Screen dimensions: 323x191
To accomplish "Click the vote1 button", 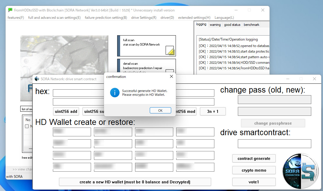I will pyautogui.click(x=254, y=182).
